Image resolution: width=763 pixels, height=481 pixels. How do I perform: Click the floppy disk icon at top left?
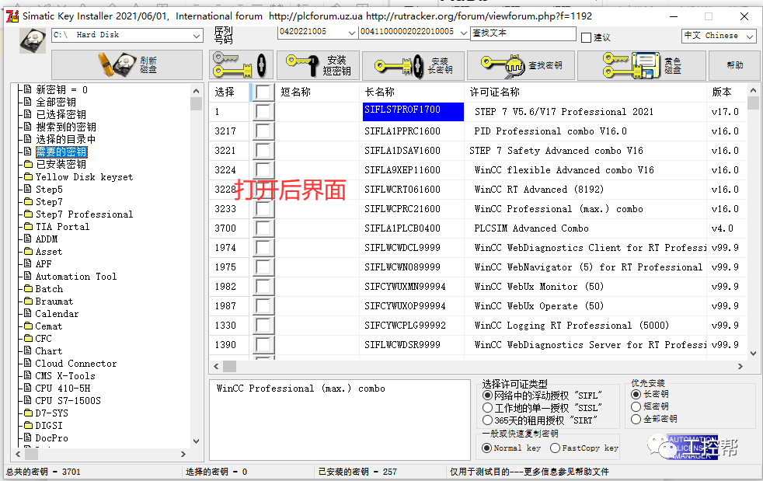coord(31,41)
